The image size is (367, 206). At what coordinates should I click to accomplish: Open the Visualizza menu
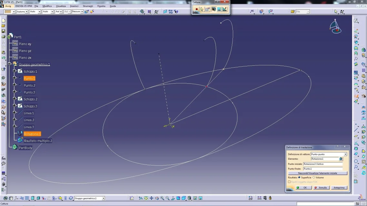pos(61,6)
